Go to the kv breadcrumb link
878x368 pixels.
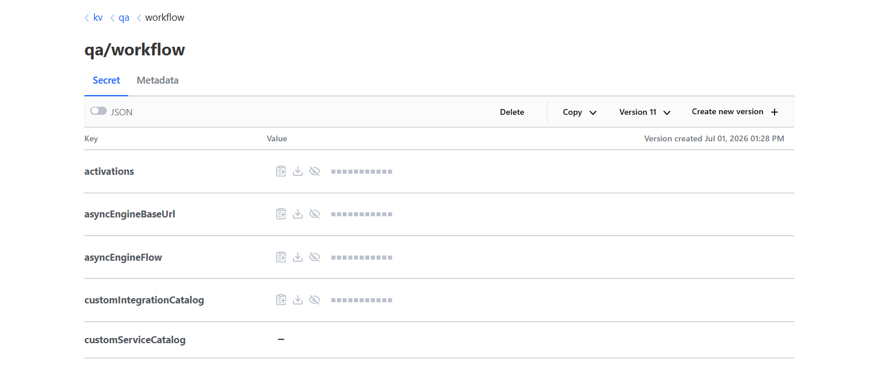98,17
